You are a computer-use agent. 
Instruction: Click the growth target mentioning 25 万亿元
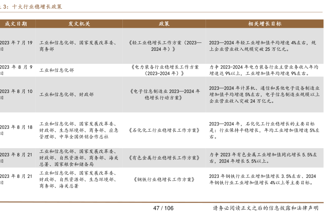click(264, 46)
